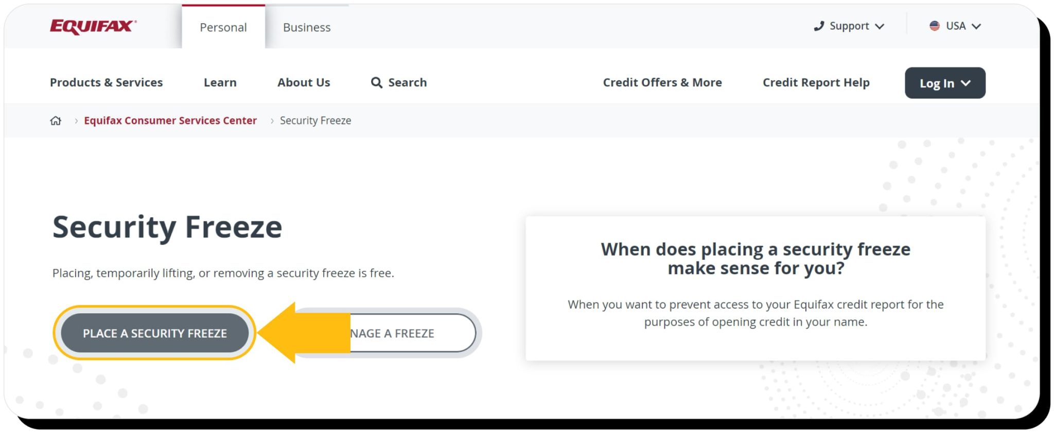Open the About Us menu

coord(304,83)
